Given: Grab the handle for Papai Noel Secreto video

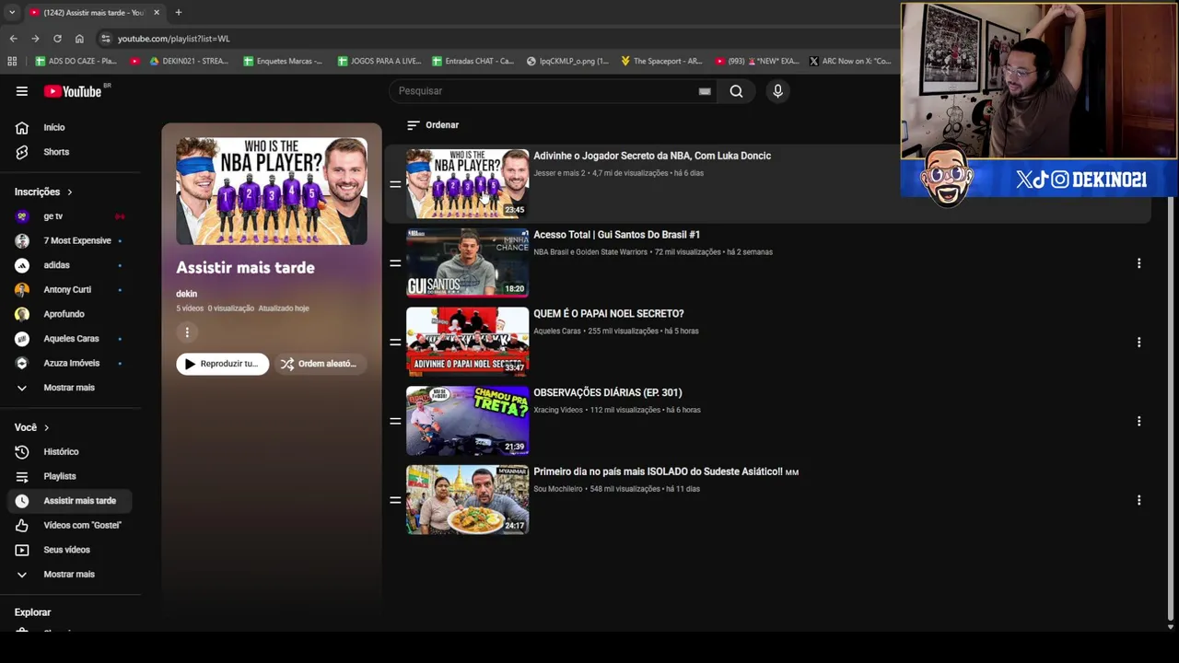Looking at the screenshot, I should pos(395,343).
